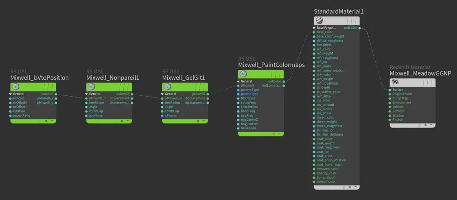Click the pMixwell_y output port
Viewport: 457px width, 200px height.
(x=56, y=103)
